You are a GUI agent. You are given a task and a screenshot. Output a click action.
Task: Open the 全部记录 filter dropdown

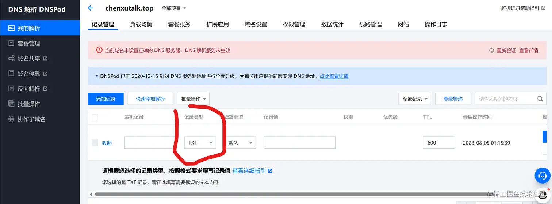click(415, 99)
